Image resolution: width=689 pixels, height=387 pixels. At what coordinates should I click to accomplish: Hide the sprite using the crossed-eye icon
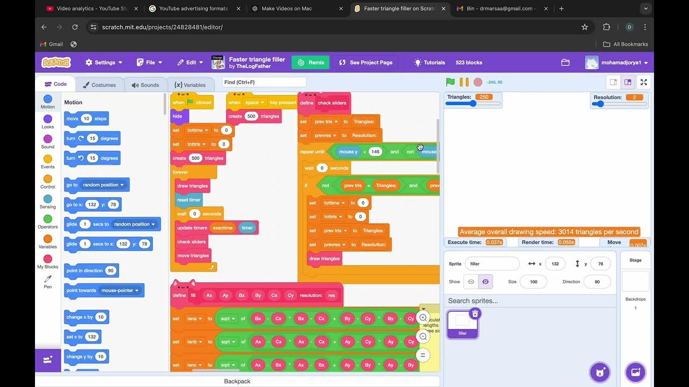(x=485, y=282)
